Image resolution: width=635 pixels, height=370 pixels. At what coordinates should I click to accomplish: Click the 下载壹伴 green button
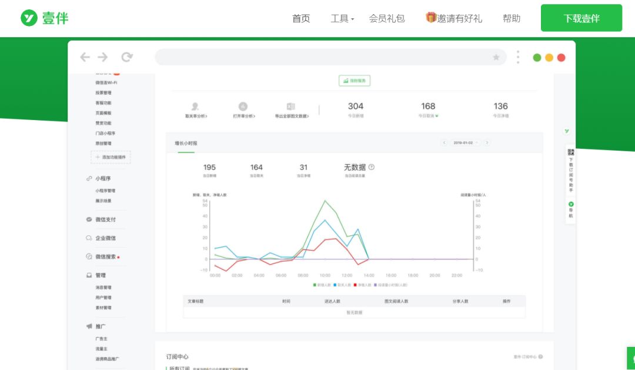click(581, 18)
